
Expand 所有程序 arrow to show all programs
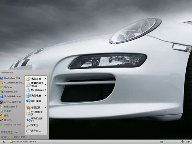point(16,132)
